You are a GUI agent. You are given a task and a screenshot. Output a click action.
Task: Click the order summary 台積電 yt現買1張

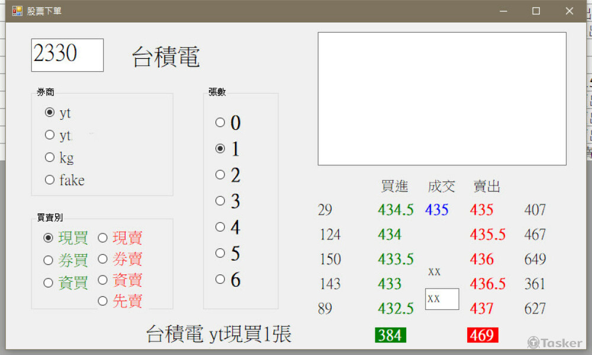click(218, 334)
